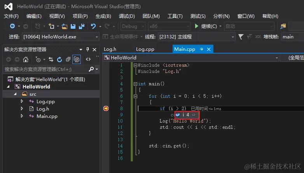Click the project icon beside HelloWorld in navigation bar
The height and width of the screenshot is (173, 304).
click(x=107, y=57)
